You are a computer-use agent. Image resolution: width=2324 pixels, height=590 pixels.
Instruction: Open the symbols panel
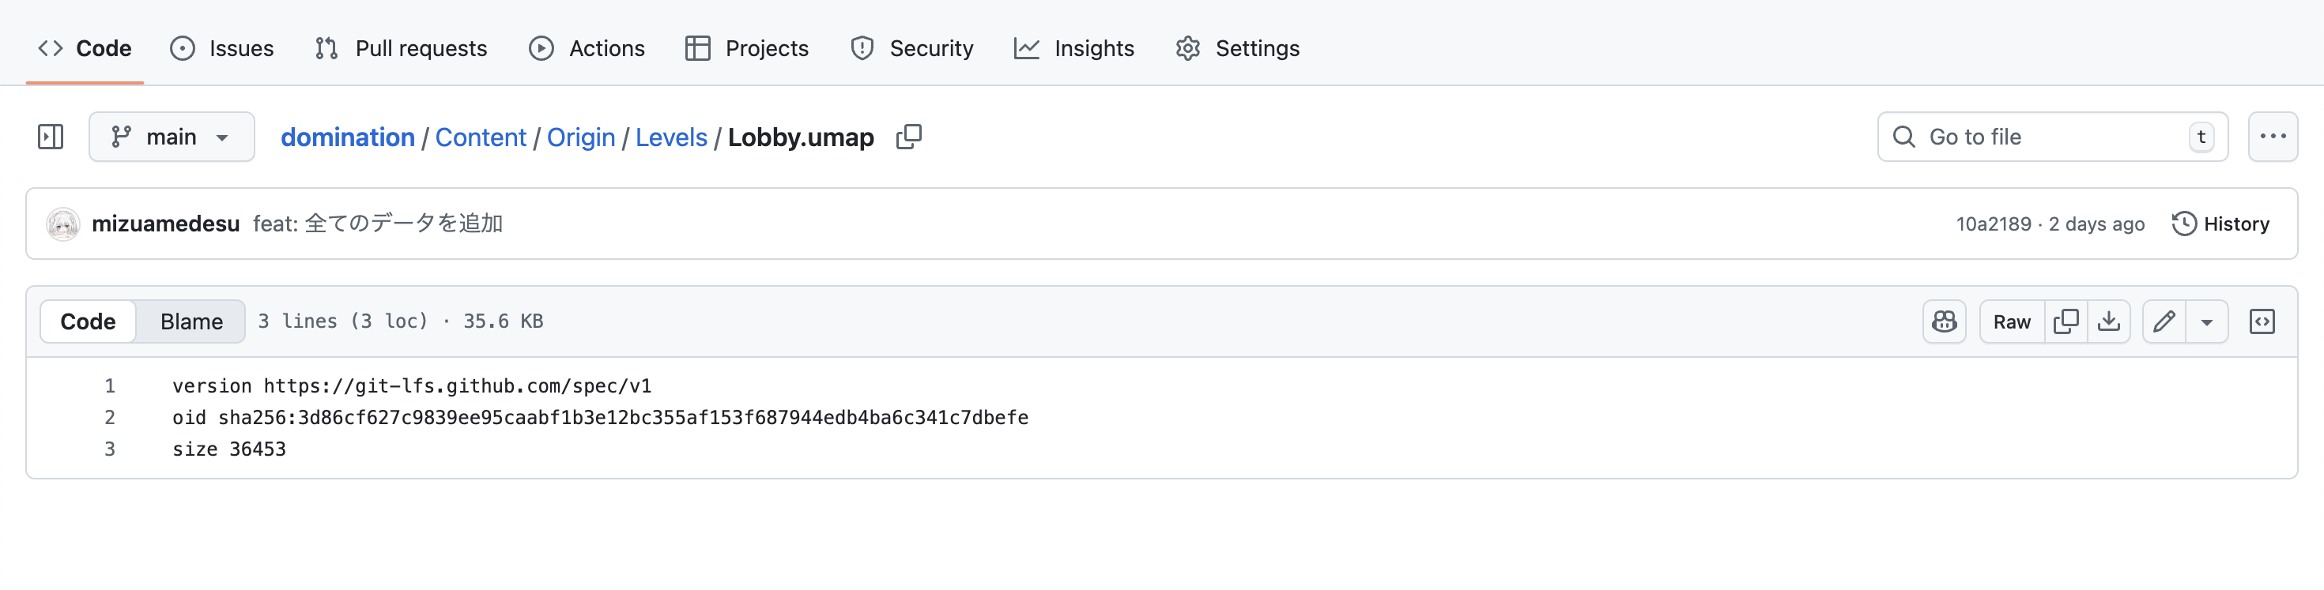(2262, 321)
